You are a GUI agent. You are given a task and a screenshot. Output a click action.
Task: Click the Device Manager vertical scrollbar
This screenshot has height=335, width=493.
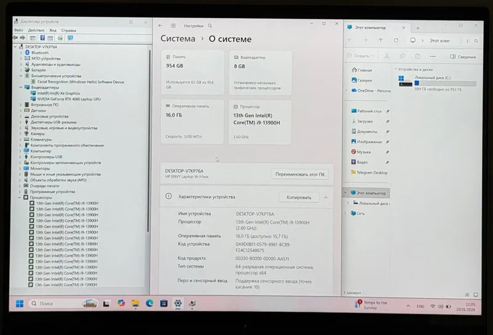pyautogui.click(x=149, y=142)
